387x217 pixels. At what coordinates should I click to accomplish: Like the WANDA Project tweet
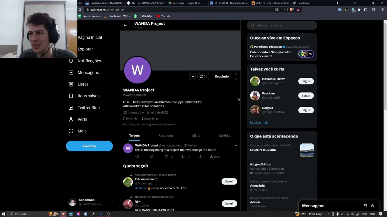click(x=166, y=156)
